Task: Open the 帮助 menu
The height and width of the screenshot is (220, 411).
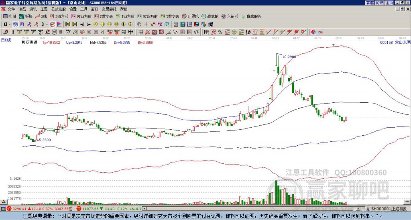Action: 124,9
